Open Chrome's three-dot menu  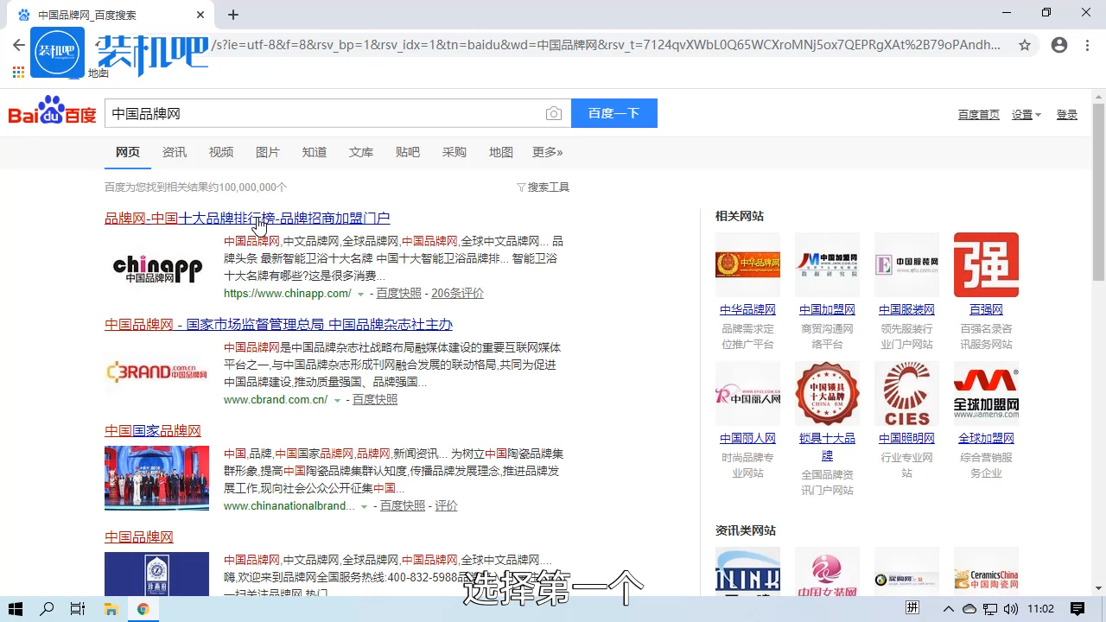tap(1087, 45)
